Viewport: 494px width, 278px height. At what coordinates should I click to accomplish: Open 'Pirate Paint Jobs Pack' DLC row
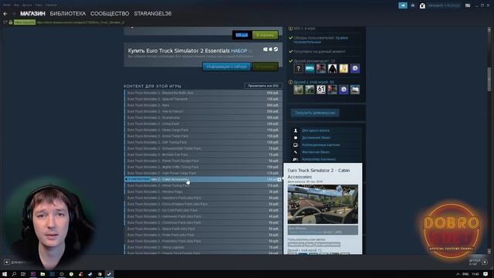click(203, 235)
